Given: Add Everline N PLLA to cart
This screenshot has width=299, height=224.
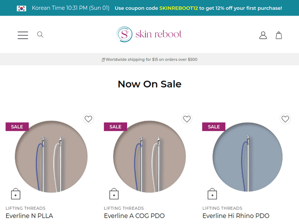Looking at the screenshot, I should [16, 194].
